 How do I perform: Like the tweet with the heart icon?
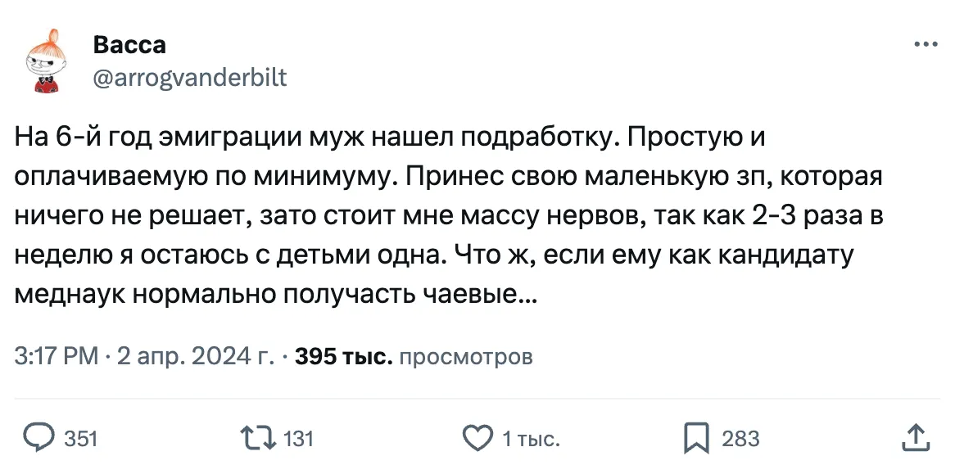click(477, 439)
